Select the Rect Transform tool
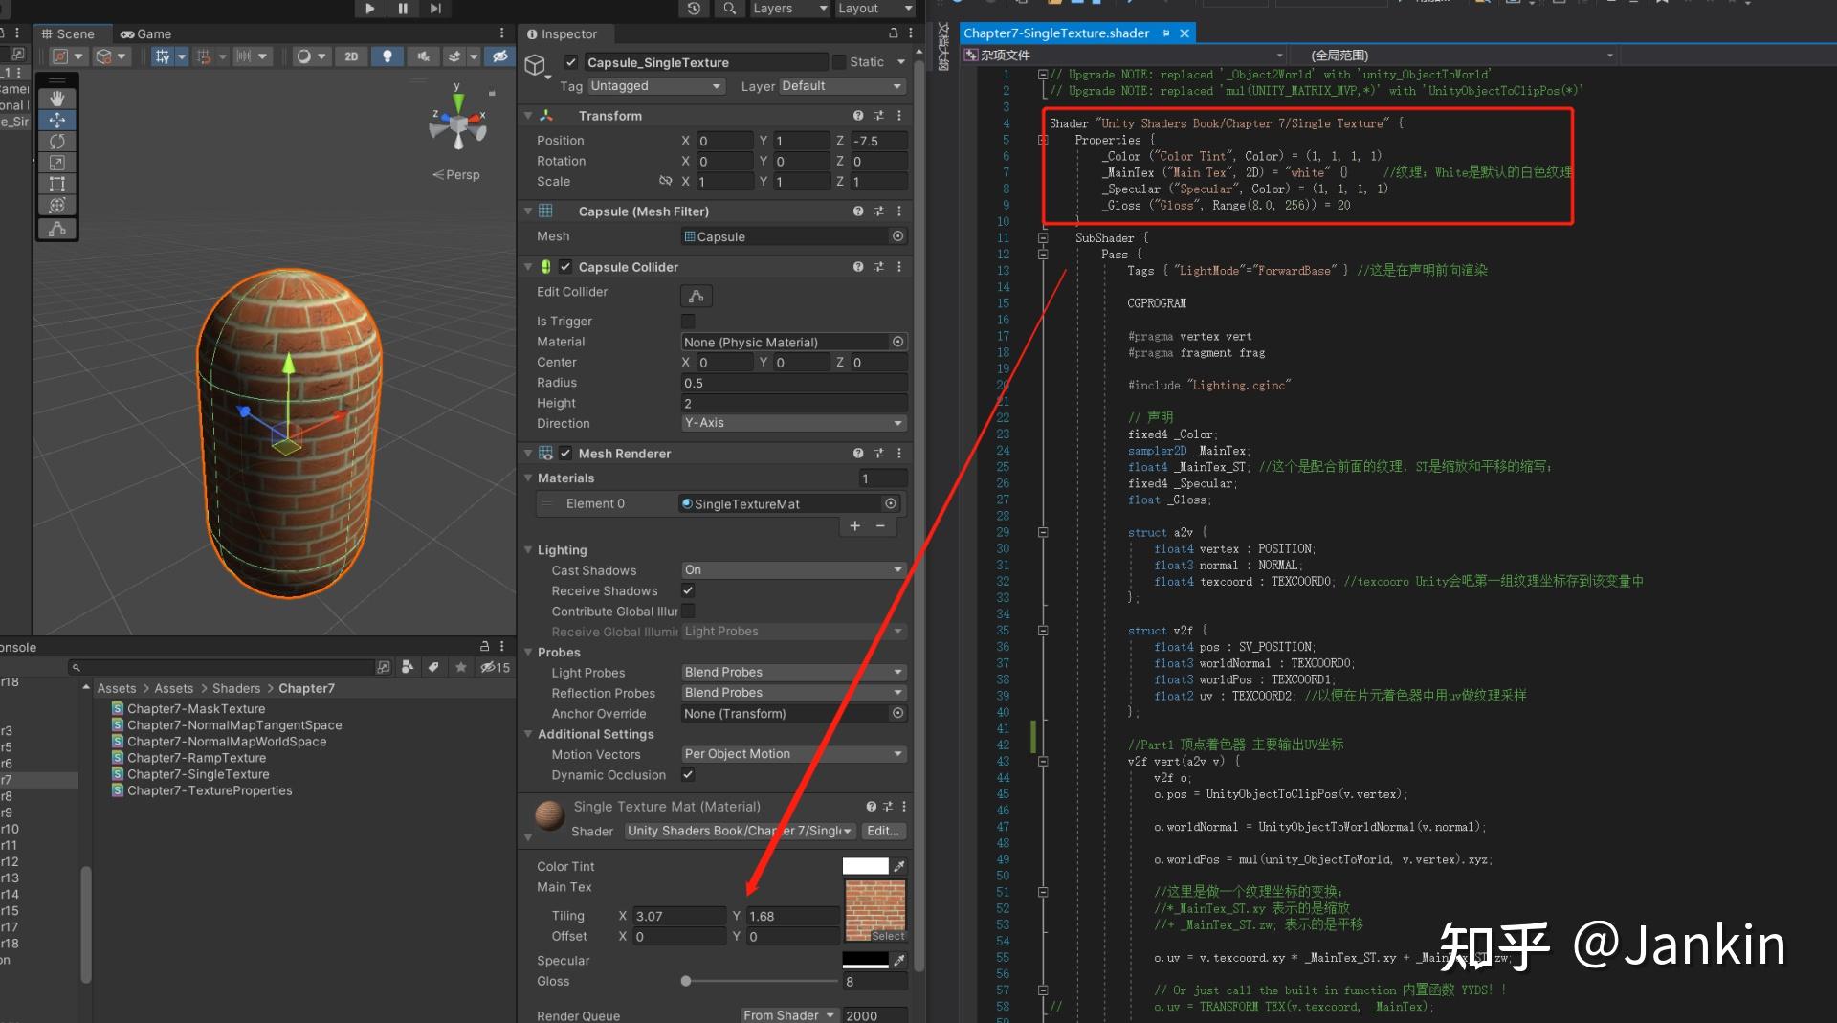1837x1023 pixels. coord(57,184)
